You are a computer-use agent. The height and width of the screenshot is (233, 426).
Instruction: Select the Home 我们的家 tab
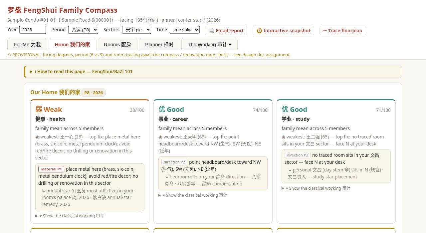(73, 44)
